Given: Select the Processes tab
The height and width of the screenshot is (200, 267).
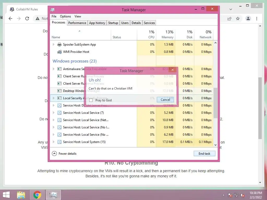Looking at the screenshot, I should [58, 22].
